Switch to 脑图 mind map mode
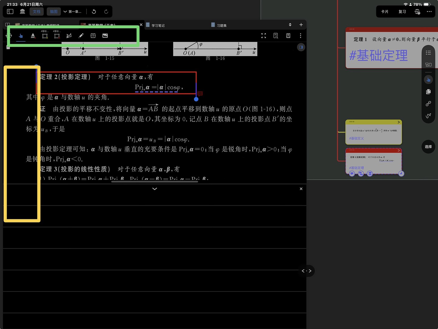This screenshot has height=329, width=438. point(54,12)
